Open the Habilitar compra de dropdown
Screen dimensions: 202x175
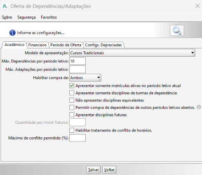85,78
